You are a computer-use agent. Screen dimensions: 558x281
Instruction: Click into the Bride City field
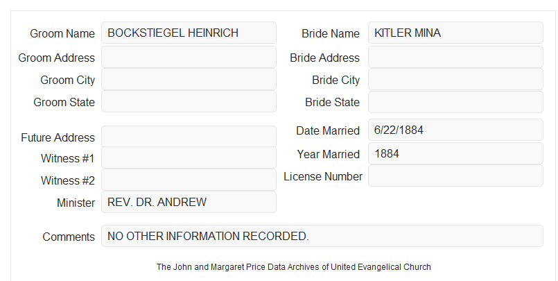point(455,79)
